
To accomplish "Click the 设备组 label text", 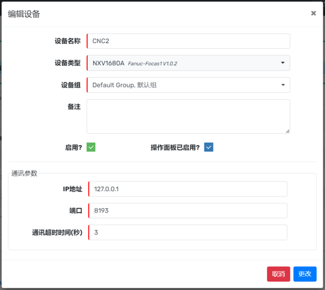I will [x=71, y=85].
